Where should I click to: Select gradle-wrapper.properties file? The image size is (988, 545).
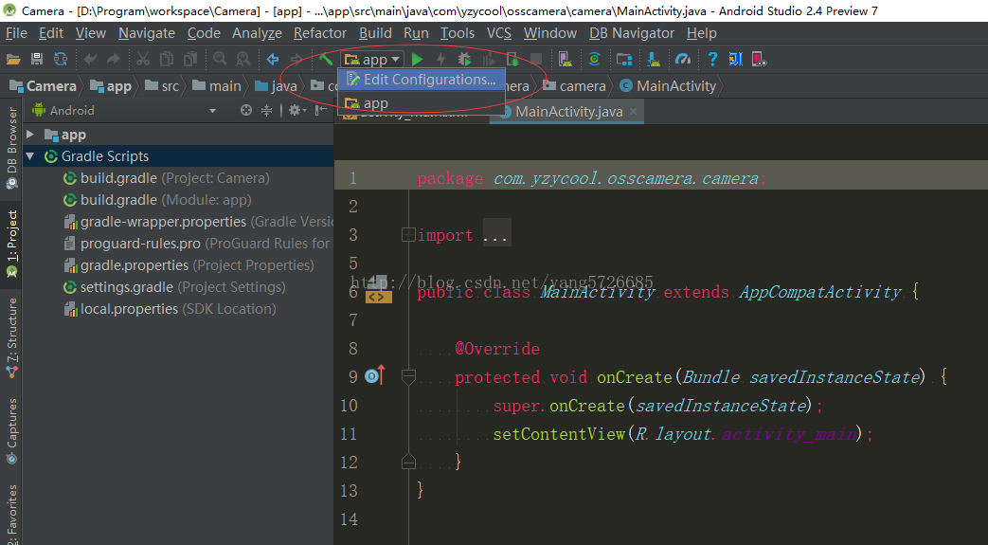pos(198,222)
